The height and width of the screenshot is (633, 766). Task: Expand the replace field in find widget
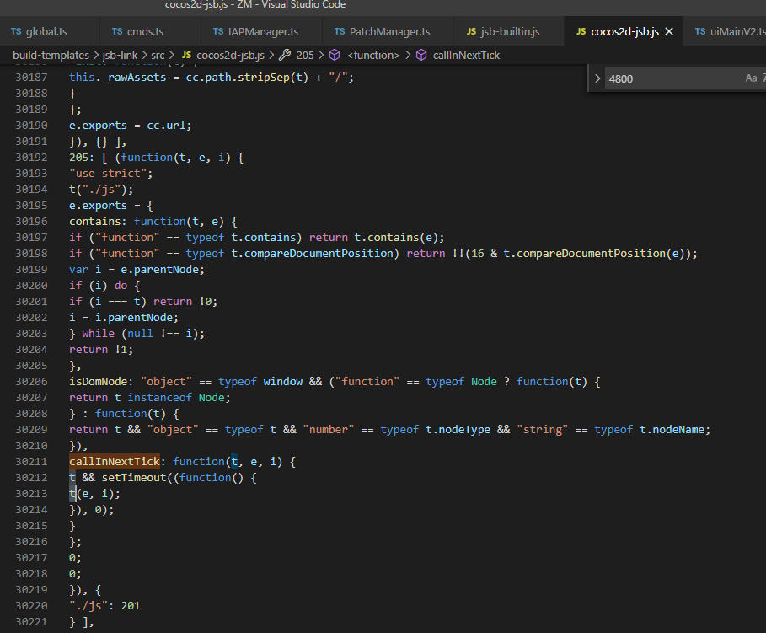597,78
